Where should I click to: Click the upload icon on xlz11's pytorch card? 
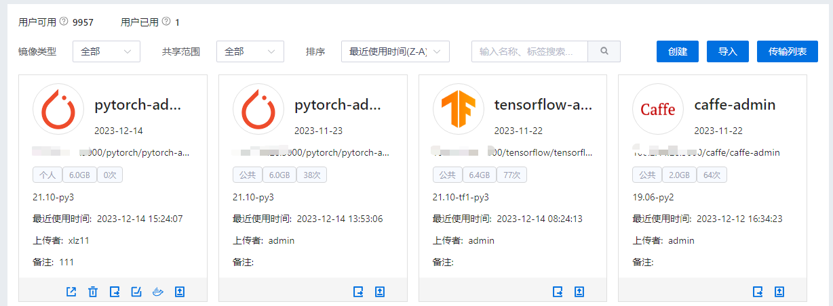180,292
